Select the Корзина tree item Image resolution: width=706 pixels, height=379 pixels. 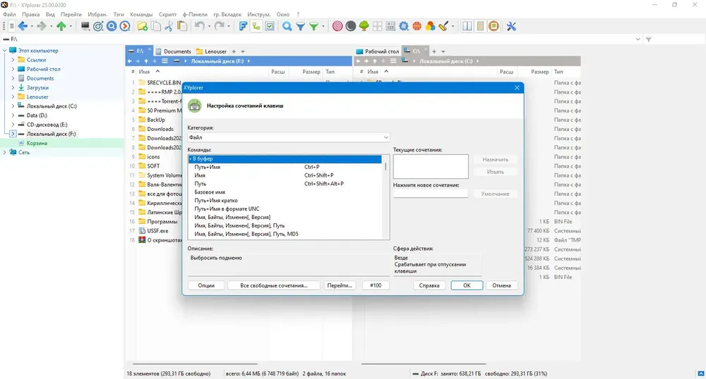(x=37, y=143)
